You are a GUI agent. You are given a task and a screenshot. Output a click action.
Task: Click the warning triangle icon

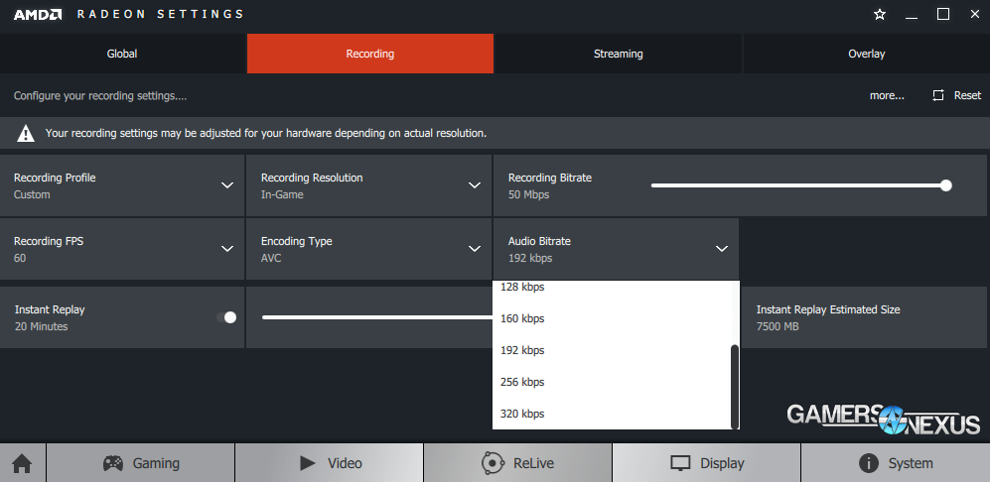click(x=25, y=133)
